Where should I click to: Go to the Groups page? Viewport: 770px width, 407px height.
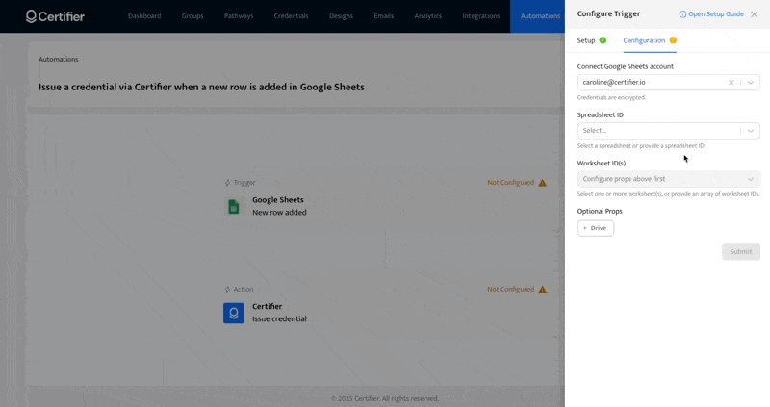tap(192, 16)
